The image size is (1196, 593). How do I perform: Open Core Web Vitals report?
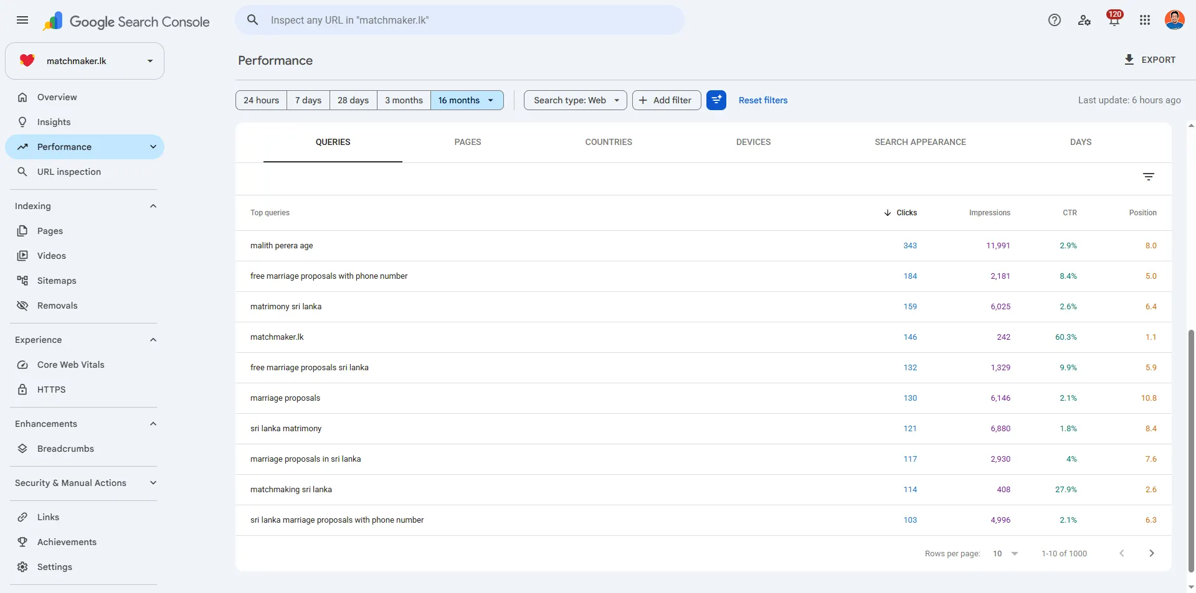pos(85,365)
